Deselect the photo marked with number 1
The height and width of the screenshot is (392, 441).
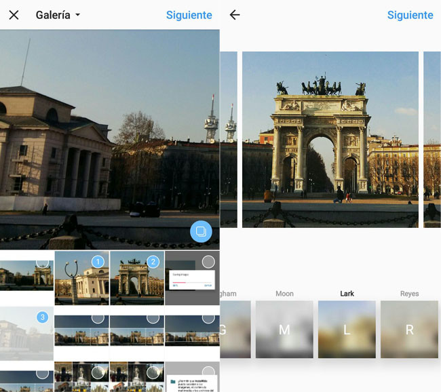pyautogui.click(x=97, y=262)
